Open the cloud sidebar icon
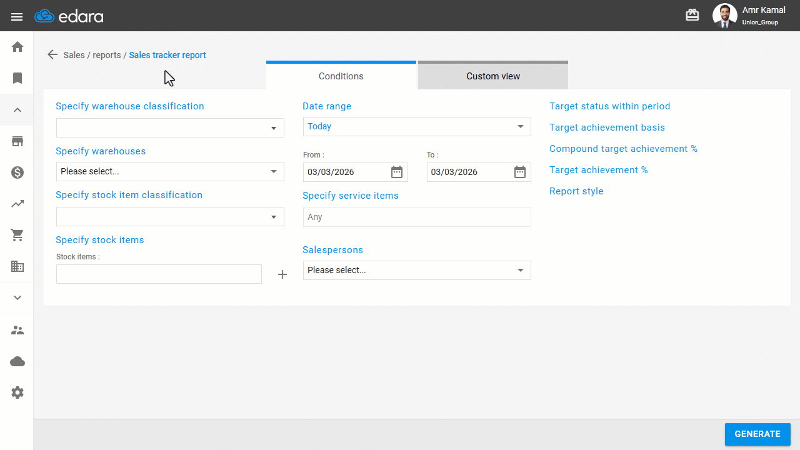Viewport: 800px width, 450px height. tap(17, 361)
